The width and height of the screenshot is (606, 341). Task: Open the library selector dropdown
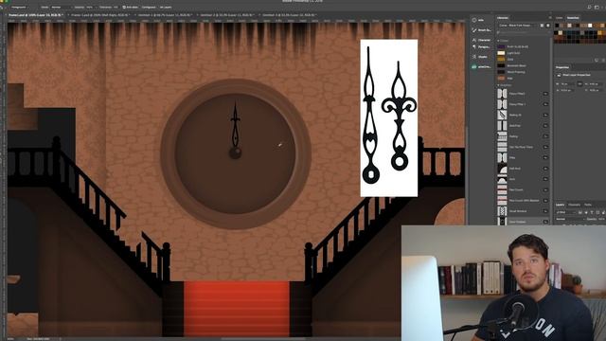518,26
